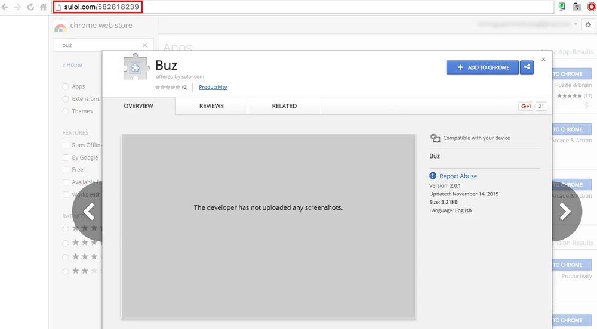597x329 pixels.
Task: Click the red stop-sign extension icon
Action: (x=591, y=7)
